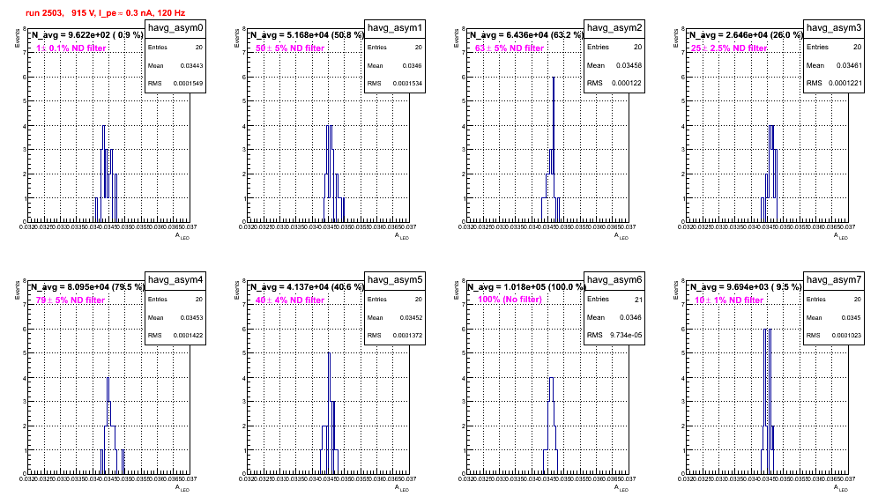Click the N_avg = 4.137e+04 label

tap(307, 286)
